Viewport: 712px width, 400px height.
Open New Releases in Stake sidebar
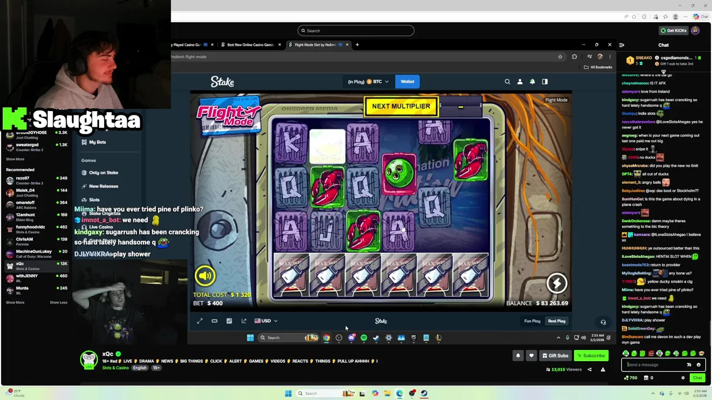[103, 186]
